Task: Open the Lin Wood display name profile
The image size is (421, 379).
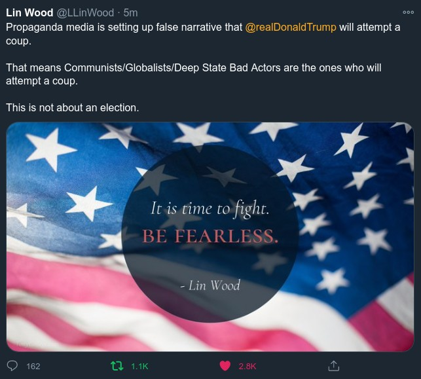Action: tap(29, 13)
